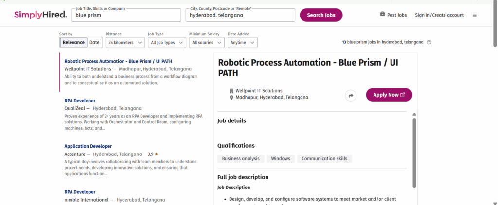Screen dimensions: 498x205
Task: Click the Qualifications heading
Action: click(236, 146)
